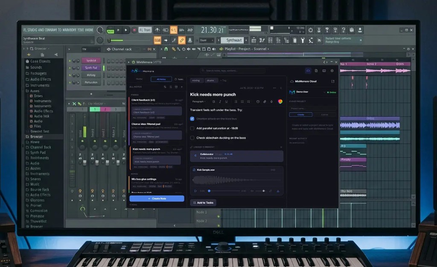Viewport: 437px width, 267px height.
Task: Sort the All Notes list
Action: pyautogui.click(x=165, y=87)
